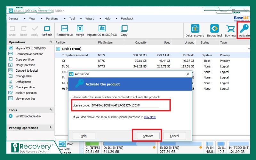The width and height of the screenshot is (256, 160).
Task: Sort by the File System column header
Action: [110, 43]
